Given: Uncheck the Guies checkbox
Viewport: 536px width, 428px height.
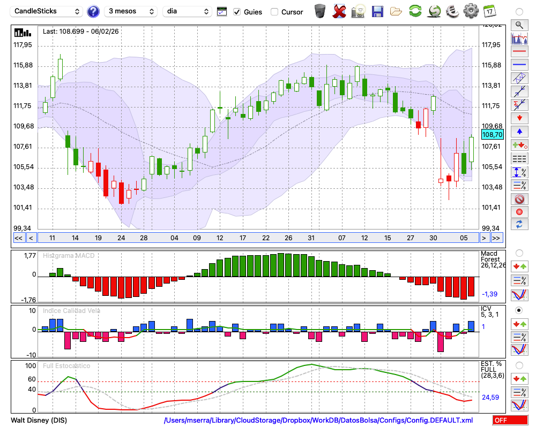Looking at the screenshot, I should coord(237,12).
